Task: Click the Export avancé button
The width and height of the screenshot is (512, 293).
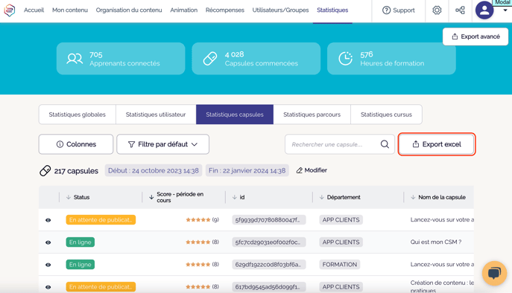Action: coord(475,36)
